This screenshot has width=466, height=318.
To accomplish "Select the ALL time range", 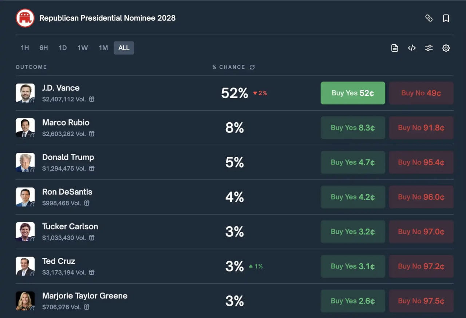I will 124,48.
